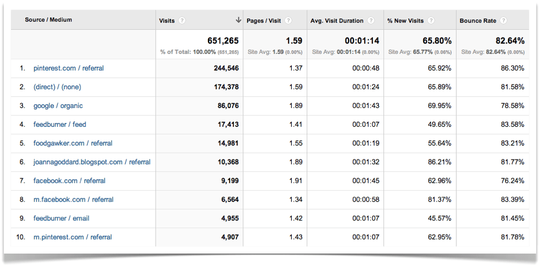Open feedburner / email source link
540x269 pixels.
pyautogui.click(x=61, y=218)
